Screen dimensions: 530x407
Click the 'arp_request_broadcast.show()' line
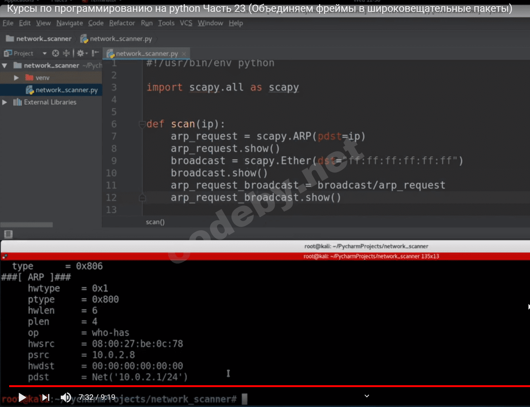point(256,197)
